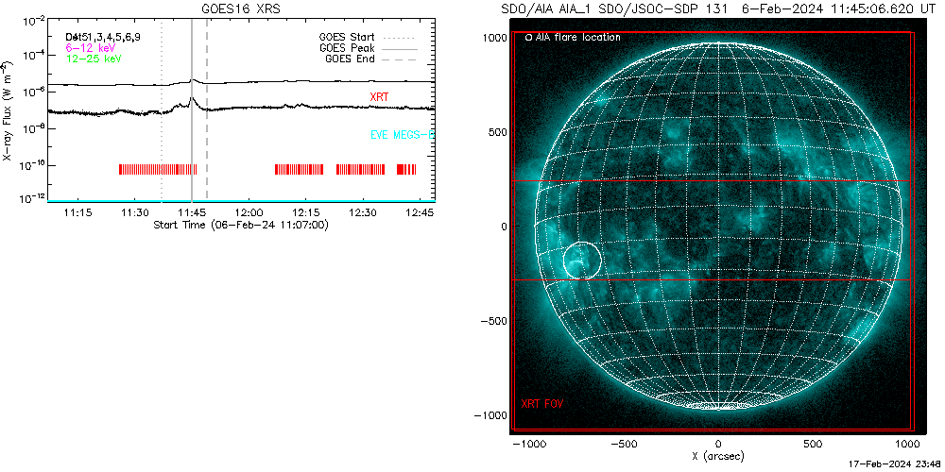Click the '6-12 keV' magenta legend label
This screenshot has width=945, height=472.
(x=91, y=47)
